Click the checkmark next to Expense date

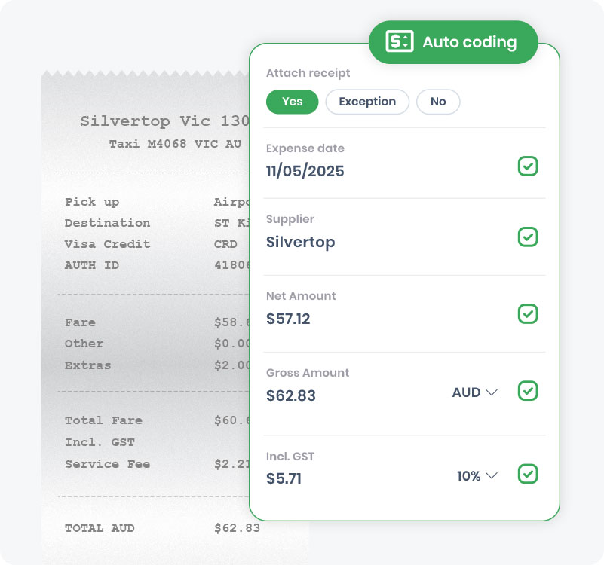click(528, 166)
